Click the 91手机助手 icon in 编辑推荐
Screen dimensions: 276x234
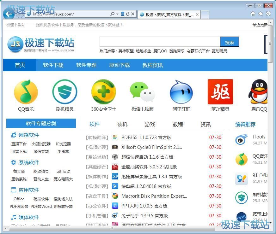[x=241, y=178]
